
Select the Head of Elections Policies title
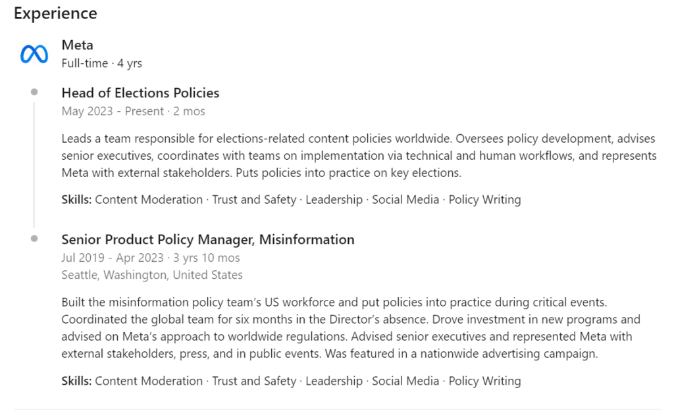pos(140,93)
